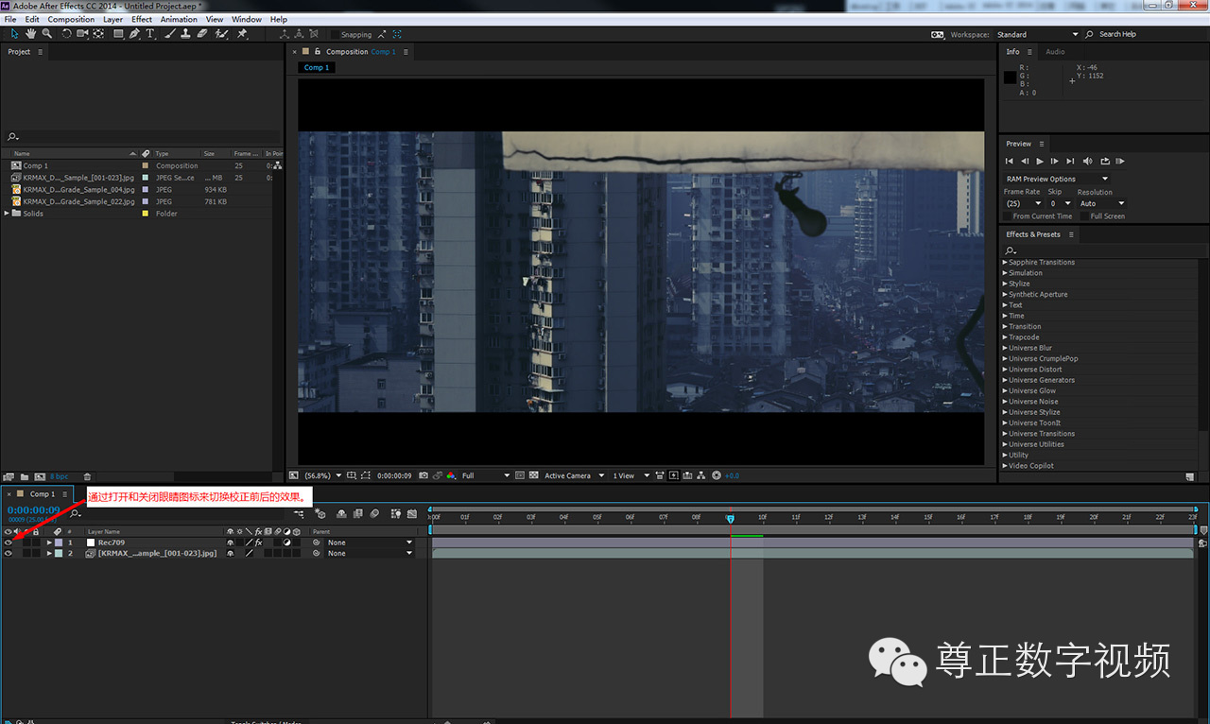Toggle fx effects switch on Rec709 layer

258,543
